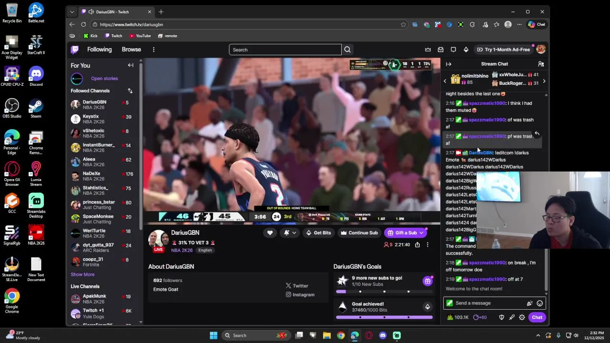Open the YouTube bookmark
This screenshot has height=343, width=610.
pyautogui.click(x=140, y=36)
